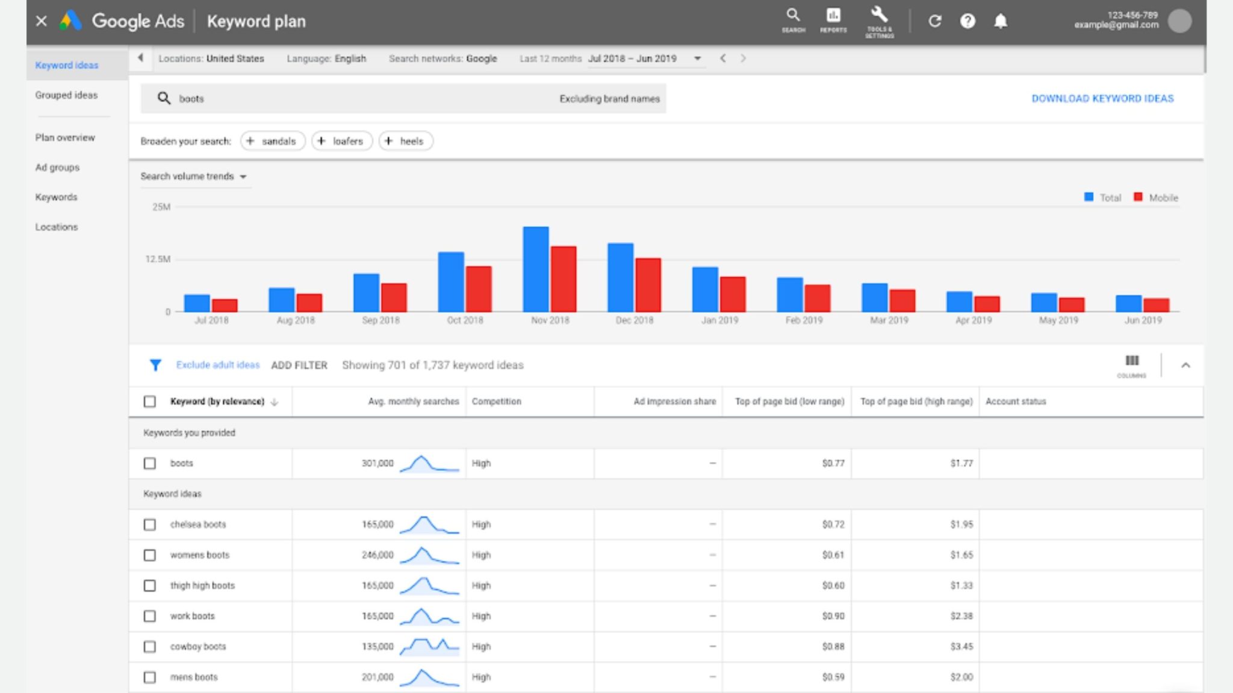Image resolution: width=1233 pixels, height=693 pixels.
Task: View notifications via the bell icon
Action: tap(1000, 20)
